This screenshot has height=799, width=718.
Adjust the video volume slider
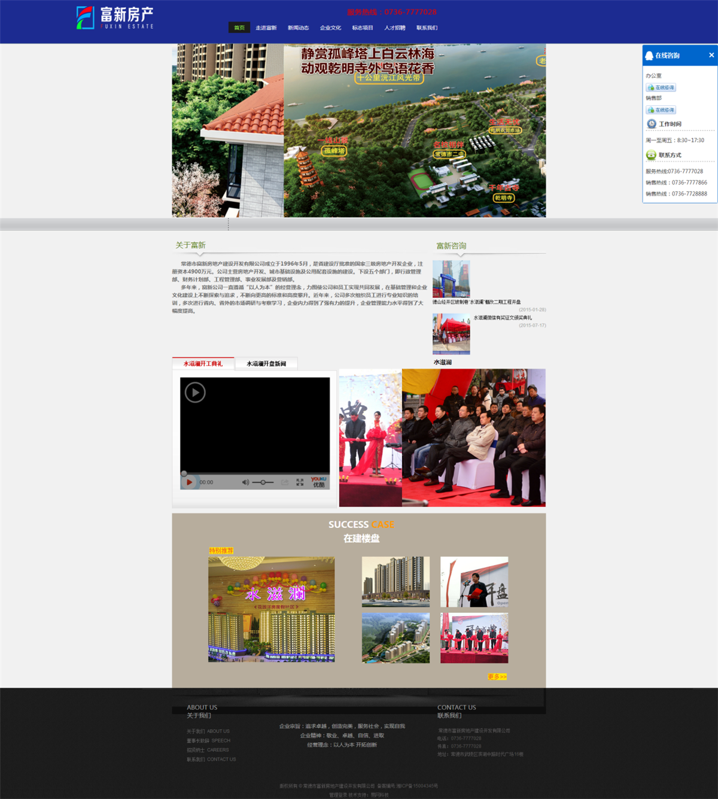[263, 482]
